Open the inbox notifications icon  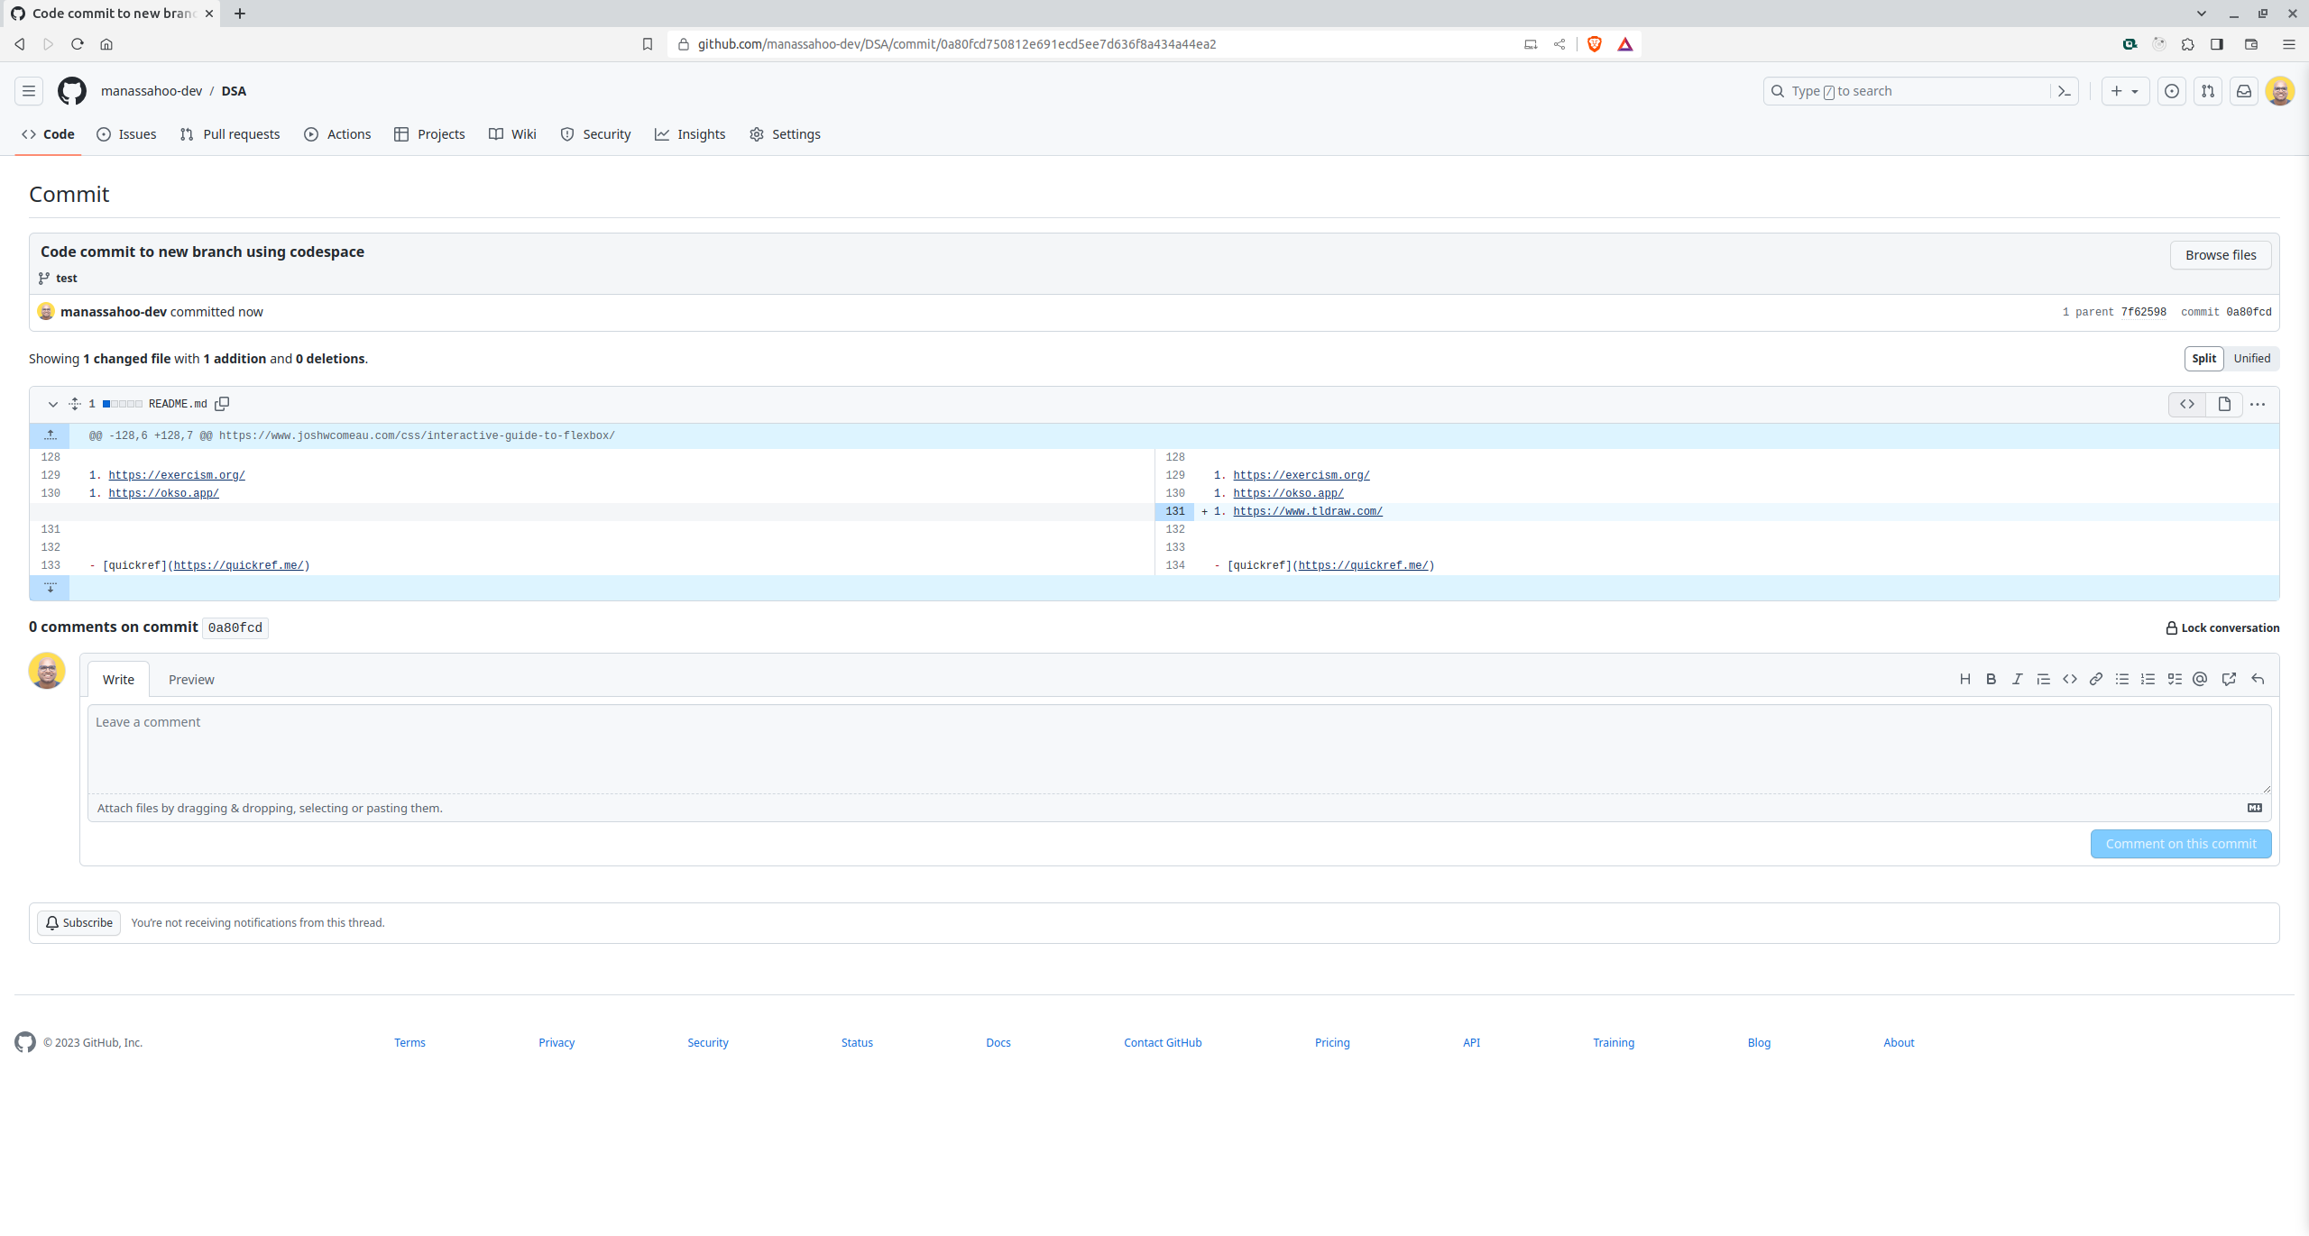pos(2245,91)
